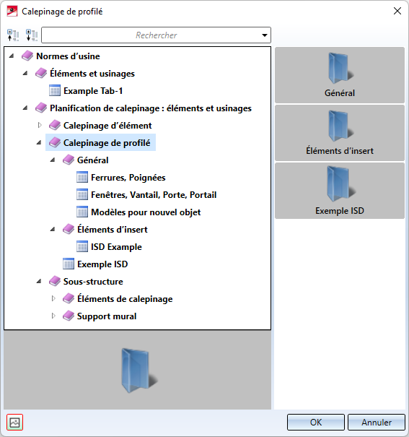Screen dimensions: 409x437
Task: Close the Calepinage de profilé dialog
Action: (x=397, y=11)
